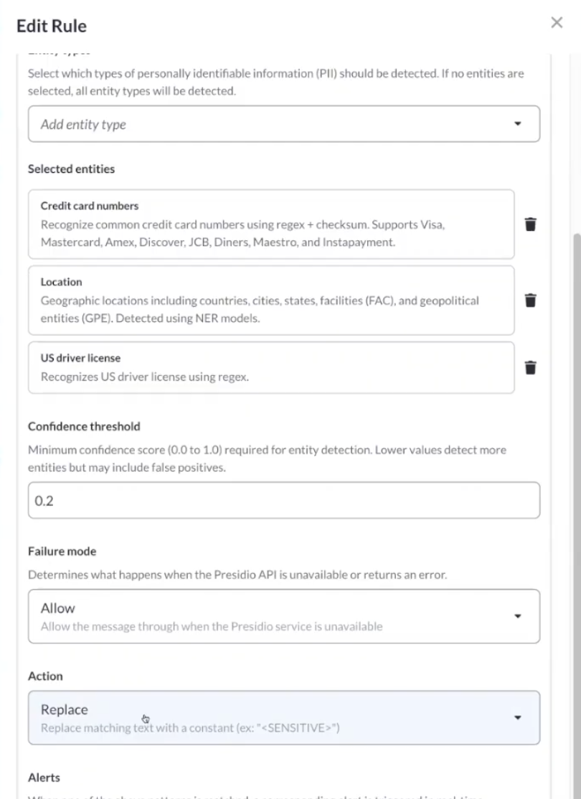Select the Replace action field

click(283, 717)
